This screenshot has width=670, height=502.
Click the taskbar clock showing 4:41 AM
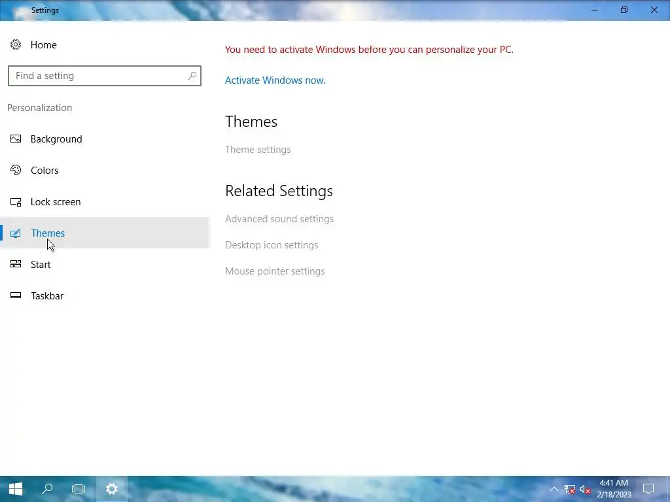pyautogui.click(x=614, y=489)
